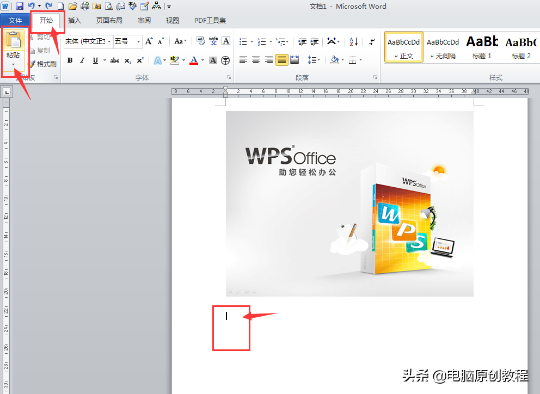Click the decrease indent icon
This screenshot has height=394, width=540.
coord(302,42)
